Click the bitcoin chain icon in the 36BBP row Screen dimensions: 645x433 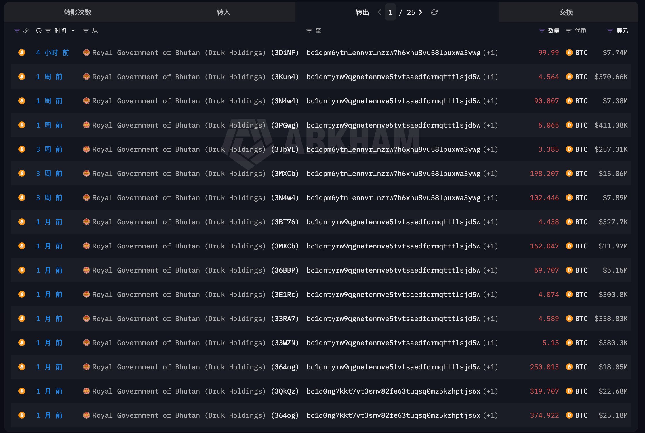(22, 270)
